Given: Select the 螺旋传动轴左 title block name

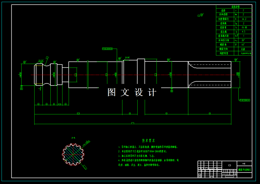Looking at the screenshot, I should [244, 170].
